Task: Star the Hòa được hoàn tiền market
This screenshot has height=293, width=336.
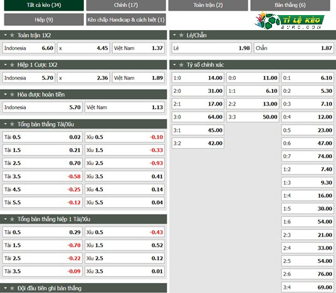Action: tap(12, 94)
